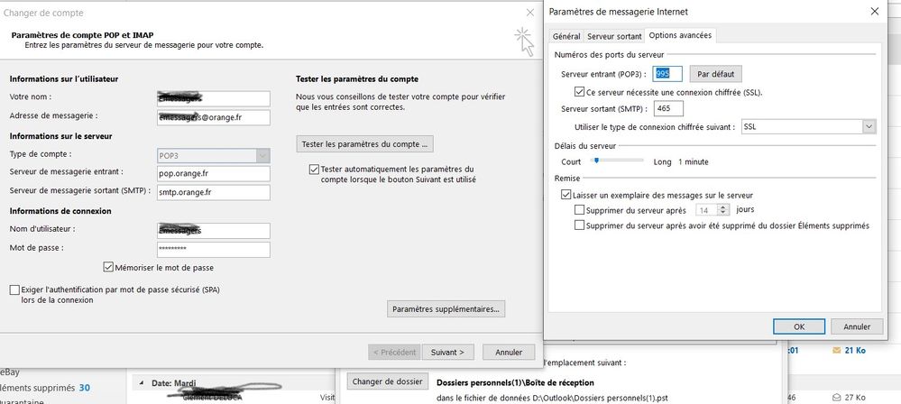Screen dimensions: 901x404
Task: Click Annuler in Paramètres de messagerie Internet
Action: (857, 326)
